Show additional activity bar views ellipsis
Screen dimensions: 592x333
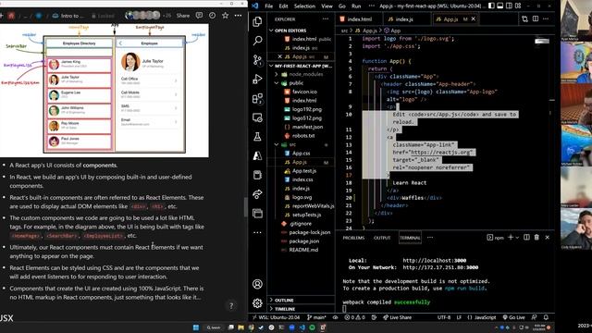point(257,232)
